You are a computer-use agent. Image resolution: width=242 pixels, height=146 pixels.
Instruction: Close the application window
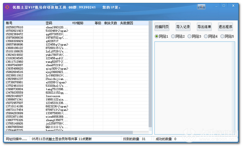[x=233, y=6]
